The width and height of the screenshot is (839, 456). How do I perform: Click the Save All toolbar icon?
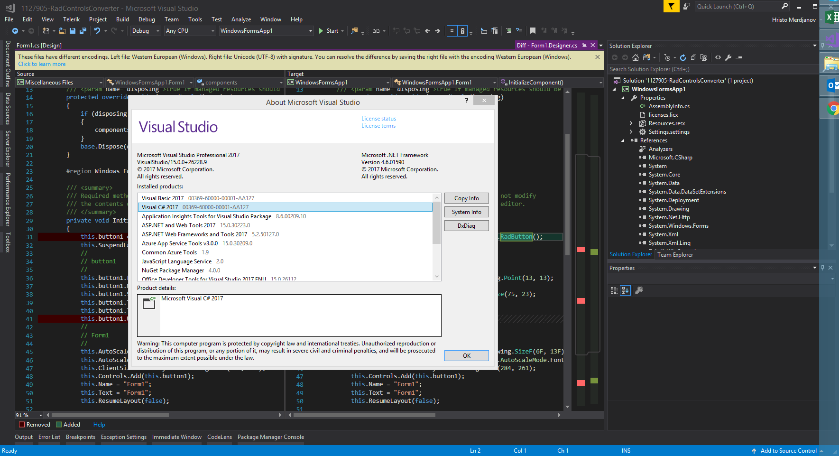(83, 31)
